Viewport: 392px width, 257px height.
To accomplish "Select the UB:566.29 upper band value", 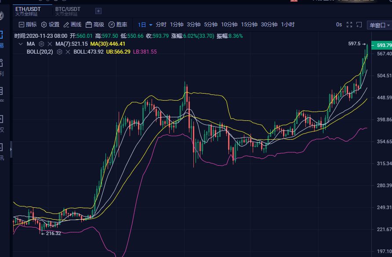I will (x=118, y=52).
